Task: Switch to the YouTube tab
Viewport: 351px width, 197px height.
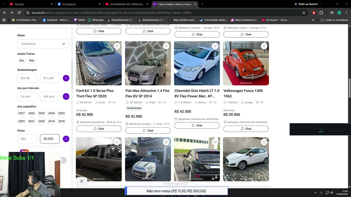Action: point(30,4)
